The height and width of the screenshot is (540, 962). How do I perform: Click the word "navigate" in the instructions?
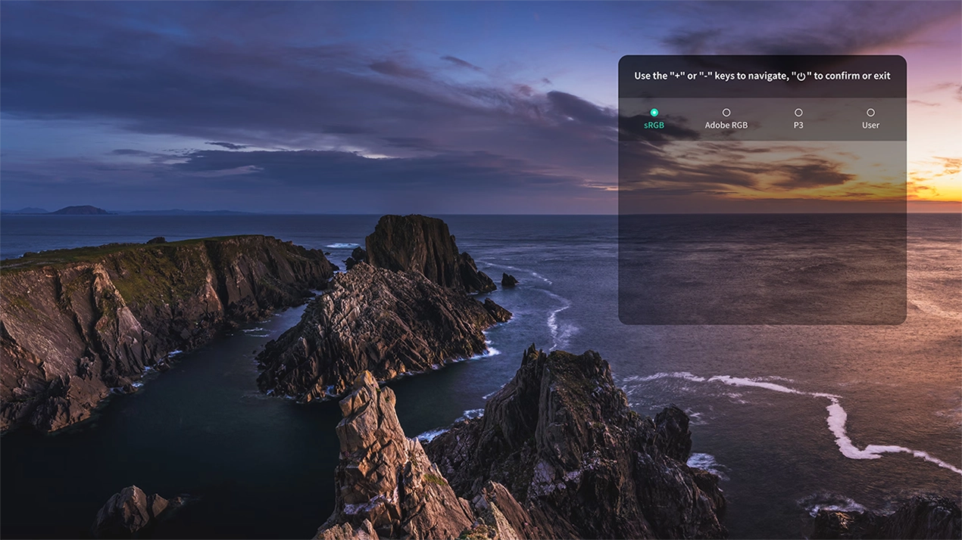pyautogui.click(x=760, y=76)
